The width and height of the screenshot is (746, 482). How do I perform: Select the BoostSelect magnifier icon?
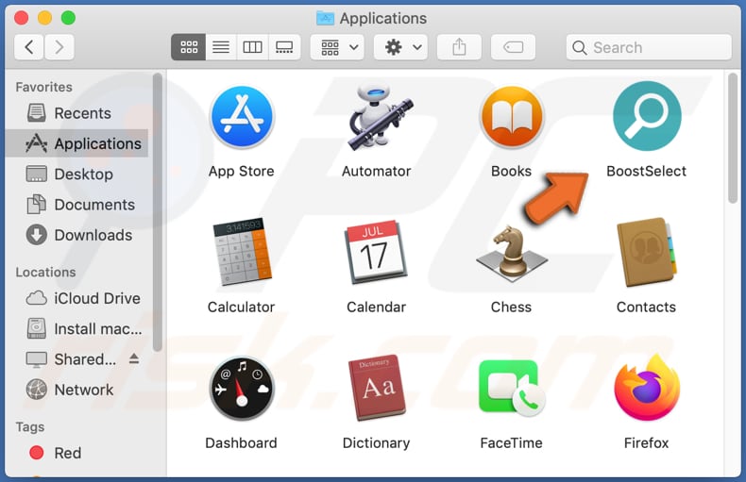[x=647, y=116]
